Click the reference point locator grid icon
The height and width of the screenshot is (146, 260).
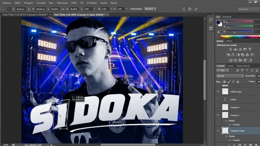coord(9,9)
